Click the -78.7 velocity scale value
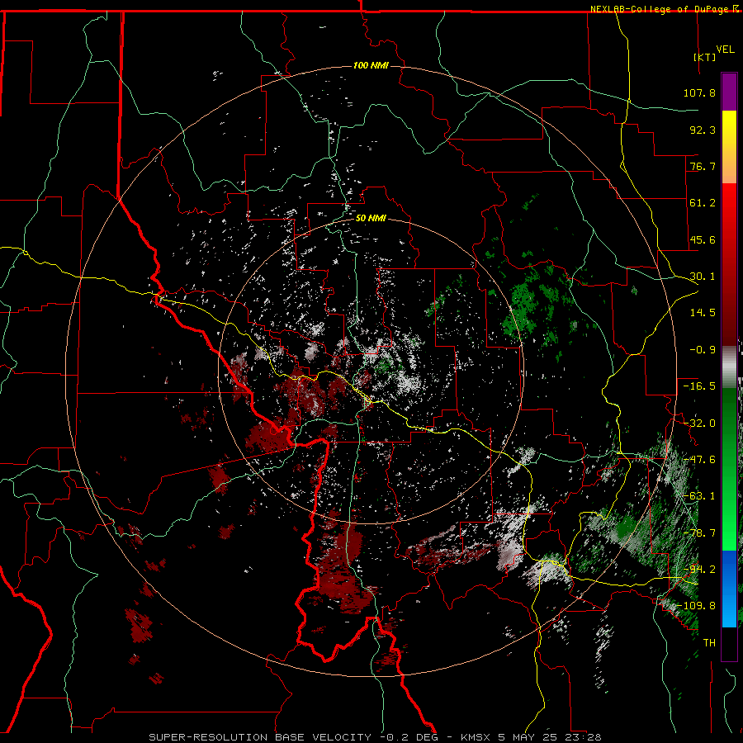 pos(699,533)
